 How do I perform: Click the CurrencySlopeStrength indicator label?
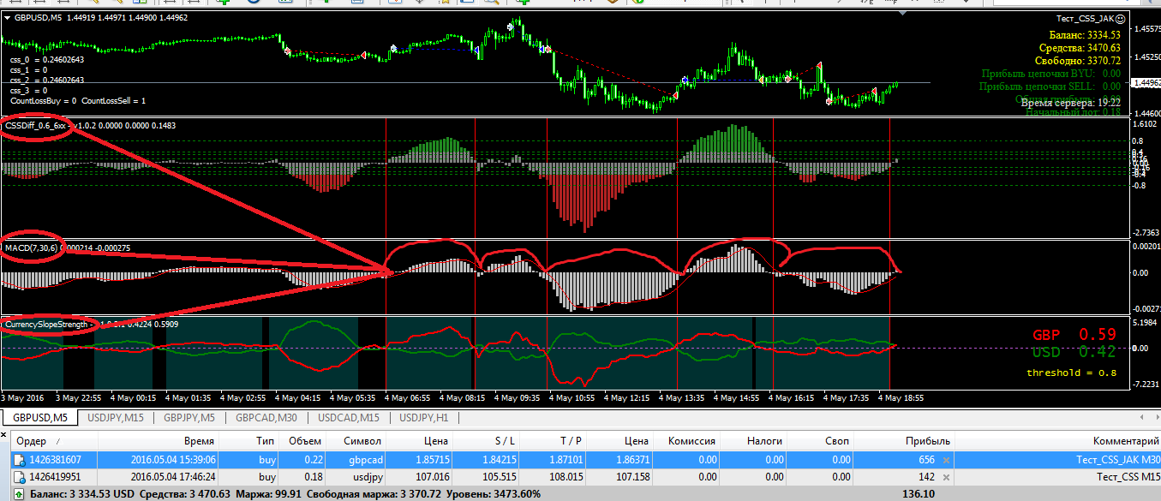47,325
